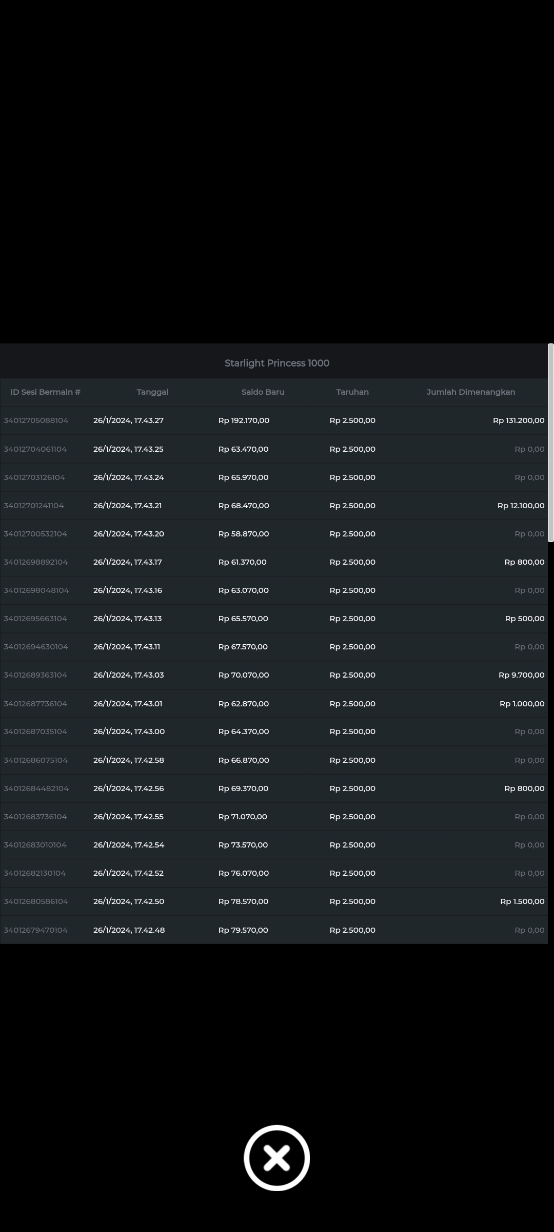The image size is (554, 1232).
Task: Open session ID 34012704061104
Action: tap(35, 449)
